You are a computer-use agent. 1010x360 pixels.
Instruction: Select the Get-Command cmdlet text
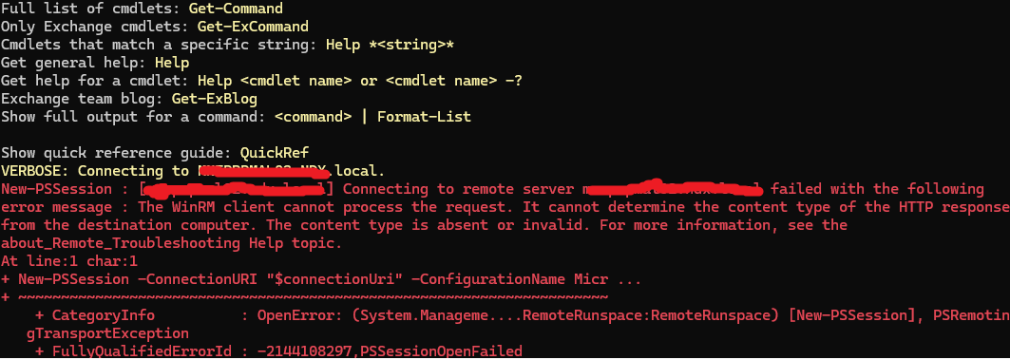pyautogui.click(x=236, y=9)
